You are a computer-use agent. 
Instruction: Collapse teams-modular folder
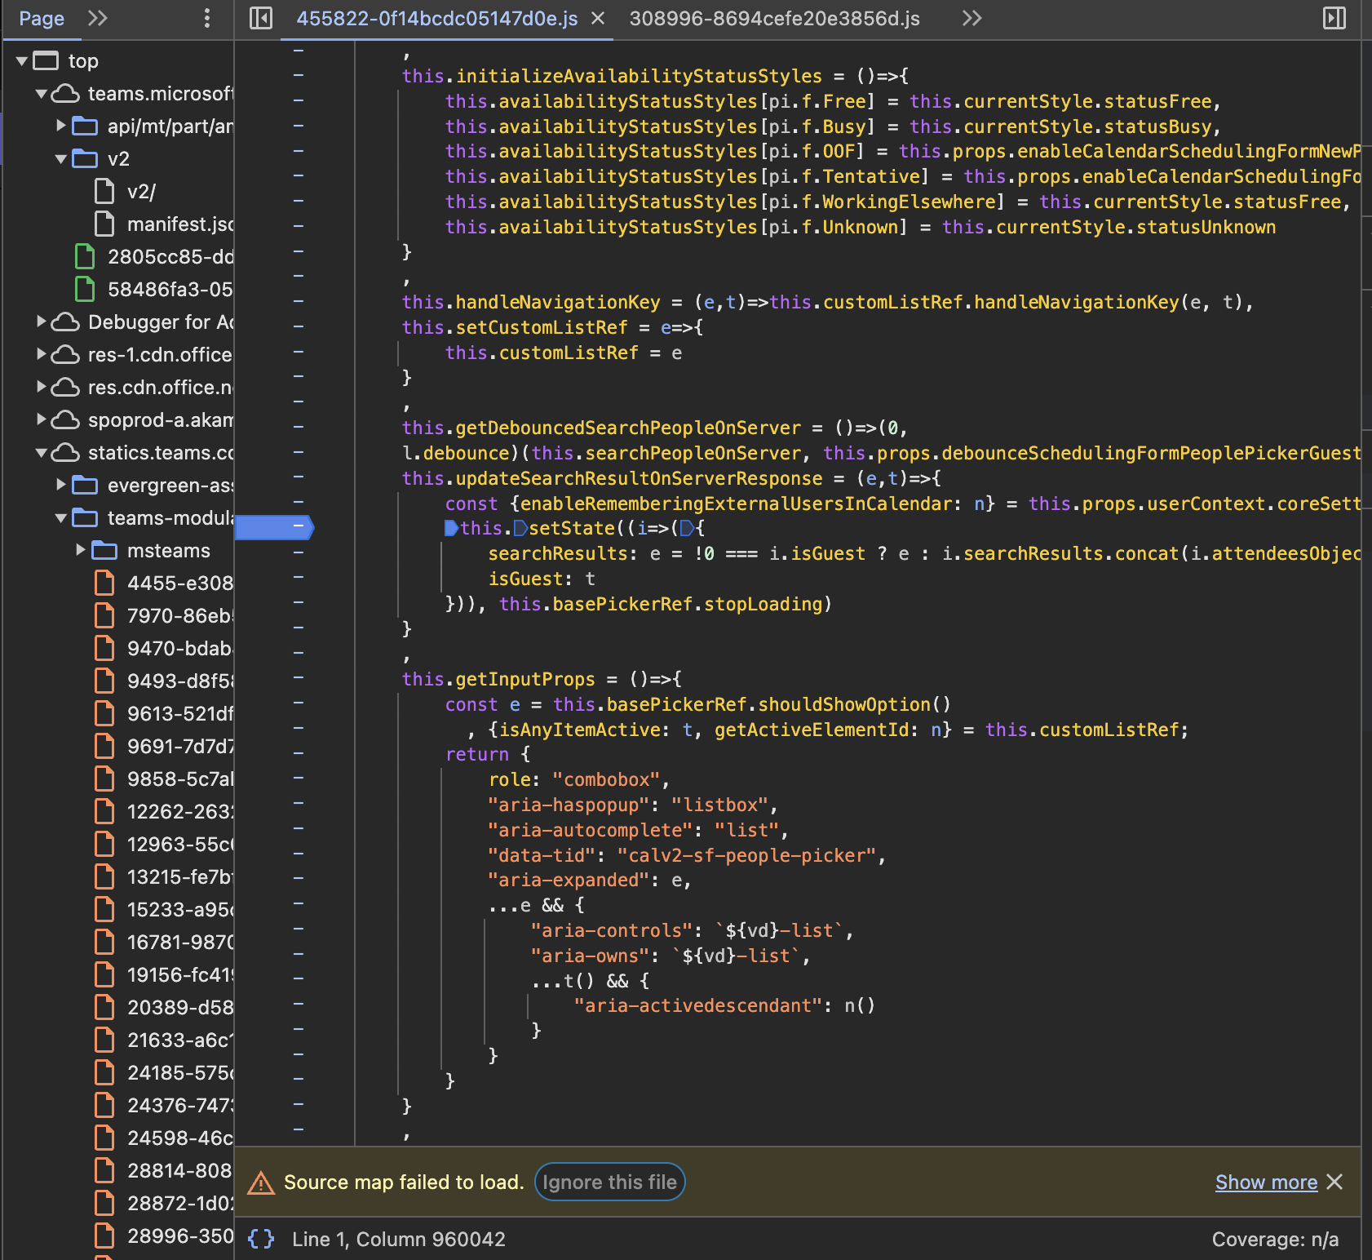(61, 518)
